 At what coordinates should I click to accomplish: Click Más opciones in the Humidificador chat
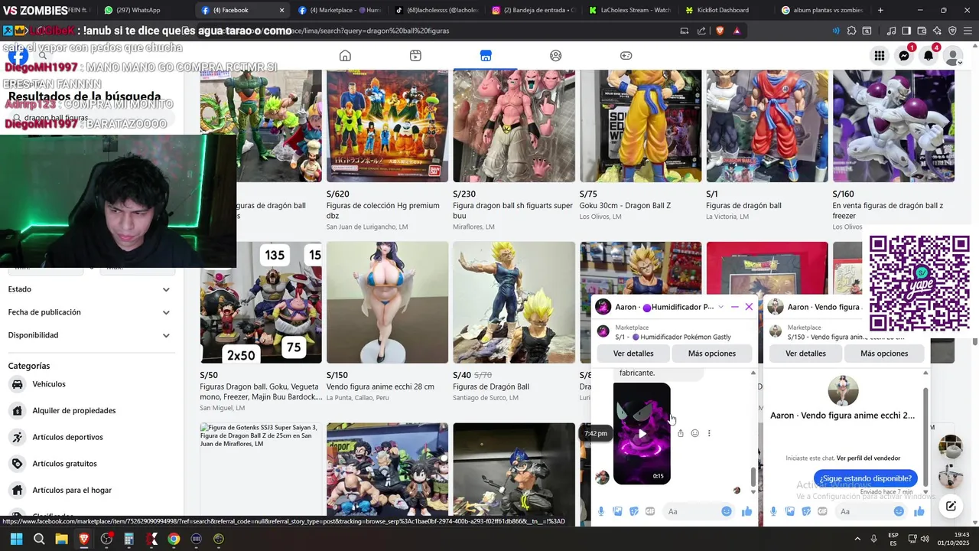tap(712, 354)
